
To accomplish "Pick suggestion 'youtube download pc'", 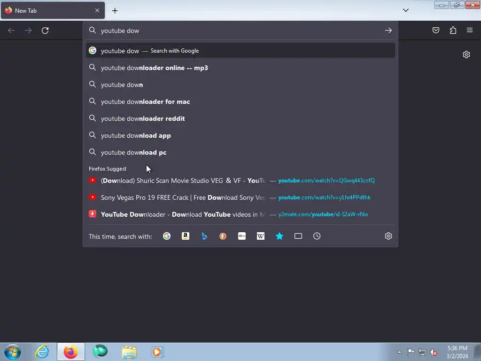I will click(240, 152).
